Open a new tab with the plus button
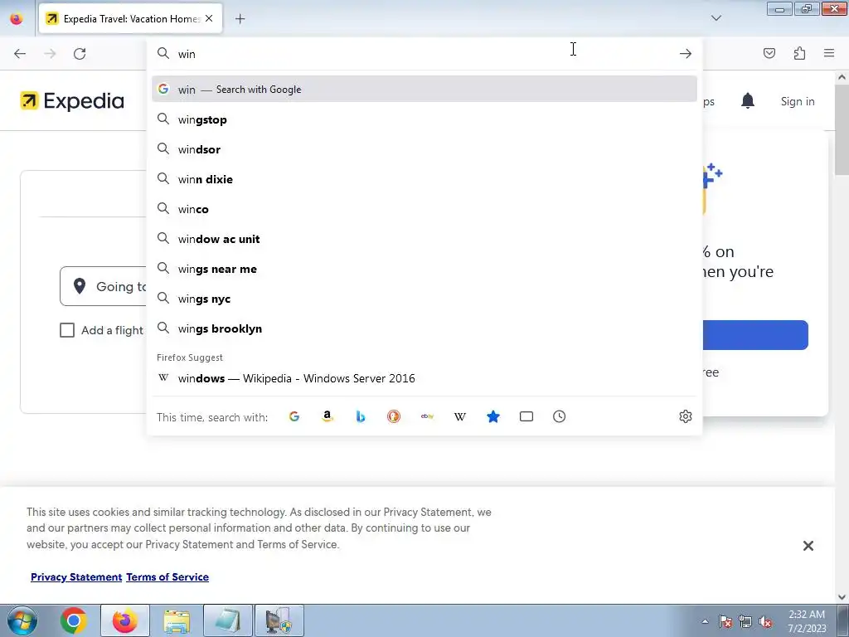This screenshot has width=849, height=637. pyautogui.click(x=240, y=19)
